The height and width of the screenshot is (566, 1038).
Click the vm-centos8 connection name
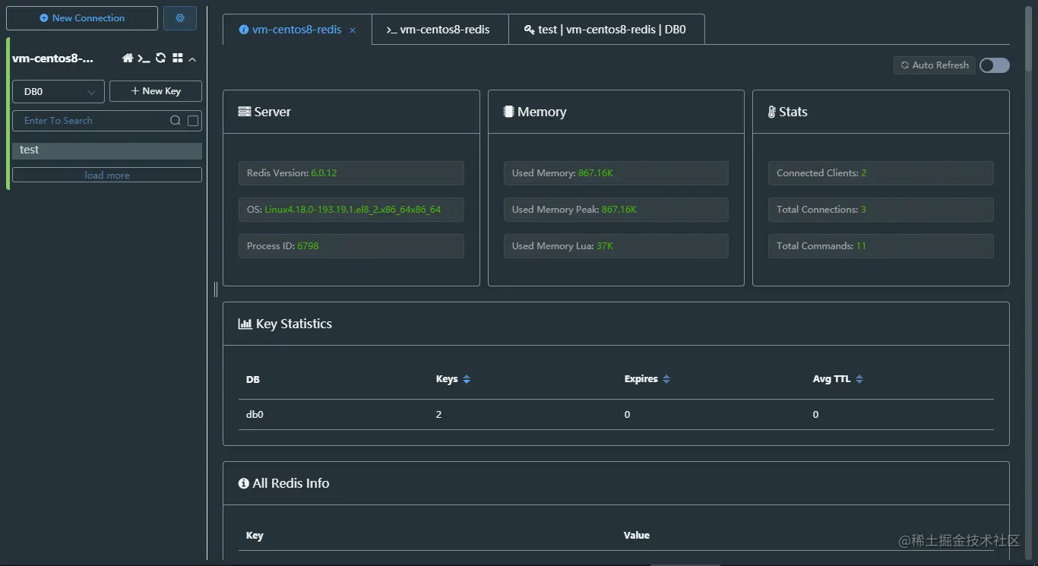coord(53,58)
